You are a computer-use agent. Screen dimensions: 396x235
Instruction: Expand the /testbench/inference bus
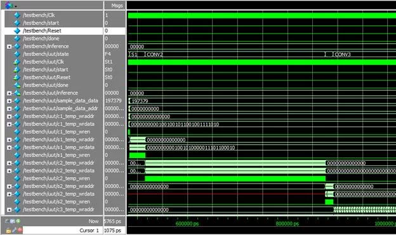[9, 46]
